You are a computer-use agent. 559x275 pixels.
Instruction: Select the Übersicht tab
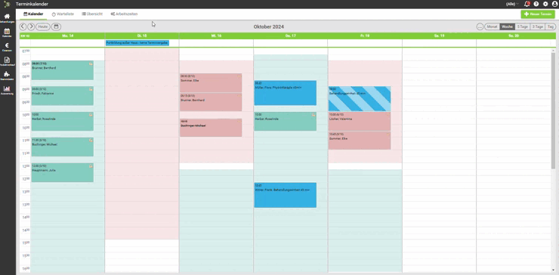click(x=92, y=14)
